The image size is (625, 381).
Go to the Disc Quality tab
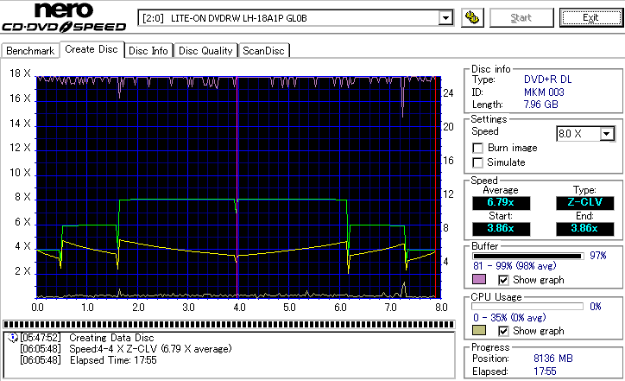click(x=205, y=51)
